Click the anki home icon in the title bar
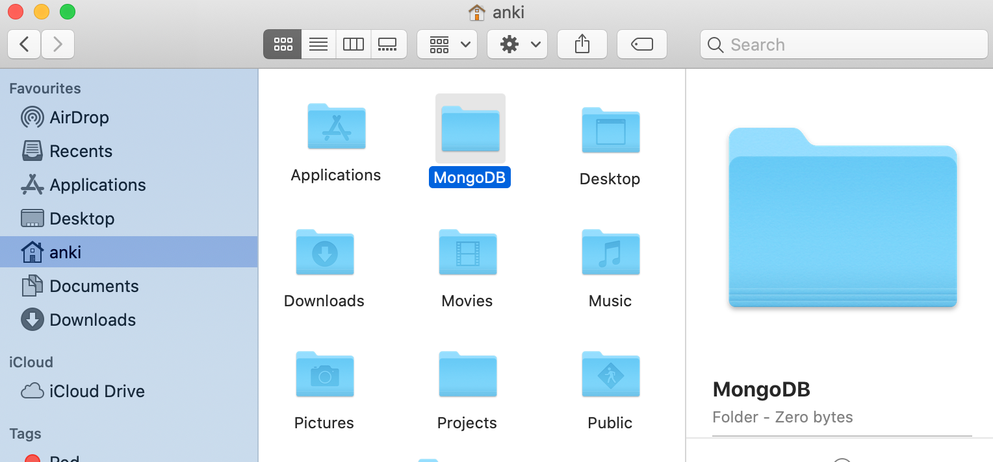Screen dimensions: 993x462 (x=476, y=12)
